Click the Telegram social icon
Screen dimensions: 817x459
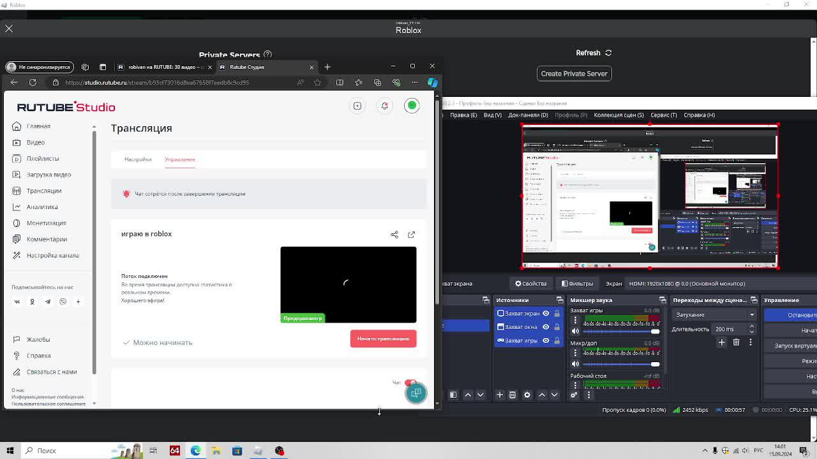pos(48,302)
